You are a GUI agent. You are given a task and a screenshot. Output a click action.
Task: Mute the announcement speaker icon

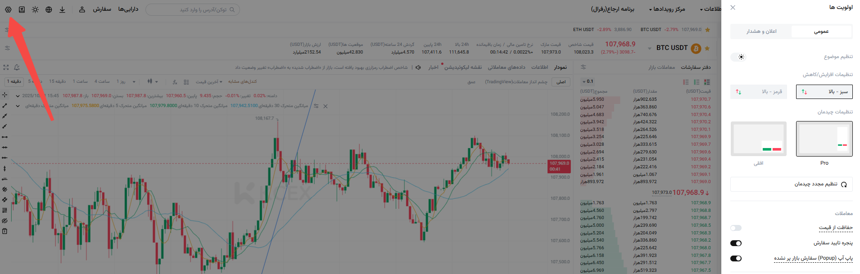point(418,67)
